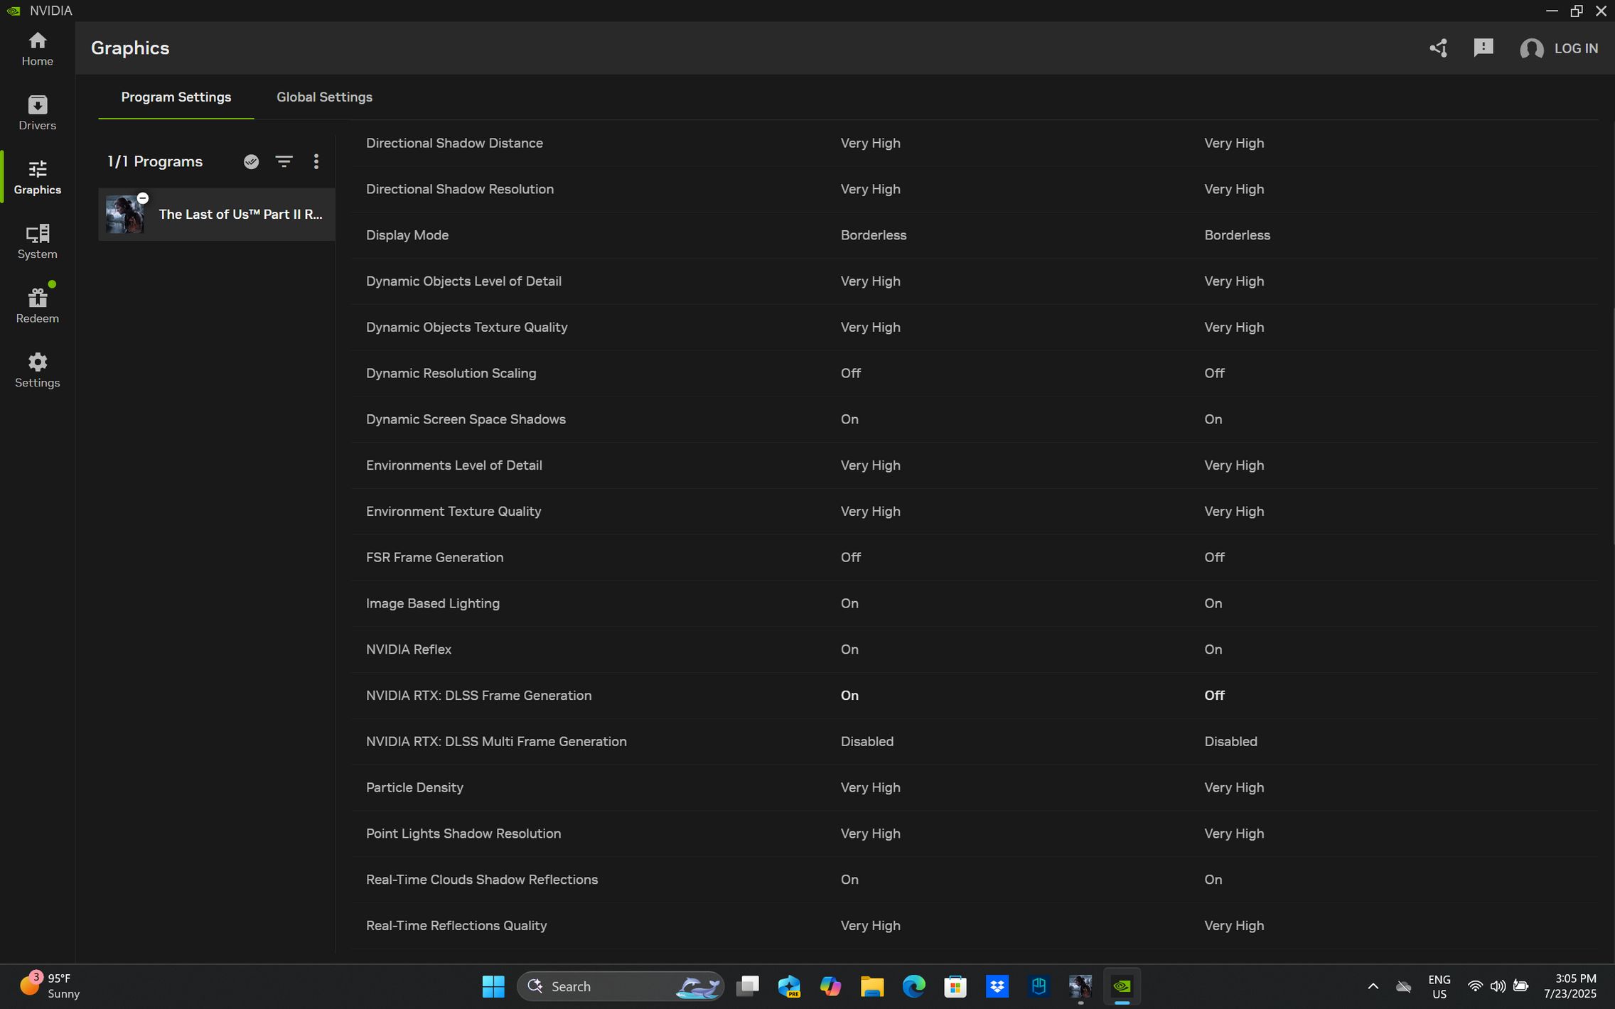This screenshot has width=1615, height=1009.
Task: Select the NVIDIA Reflex setting label
Action: click(409, 649)
